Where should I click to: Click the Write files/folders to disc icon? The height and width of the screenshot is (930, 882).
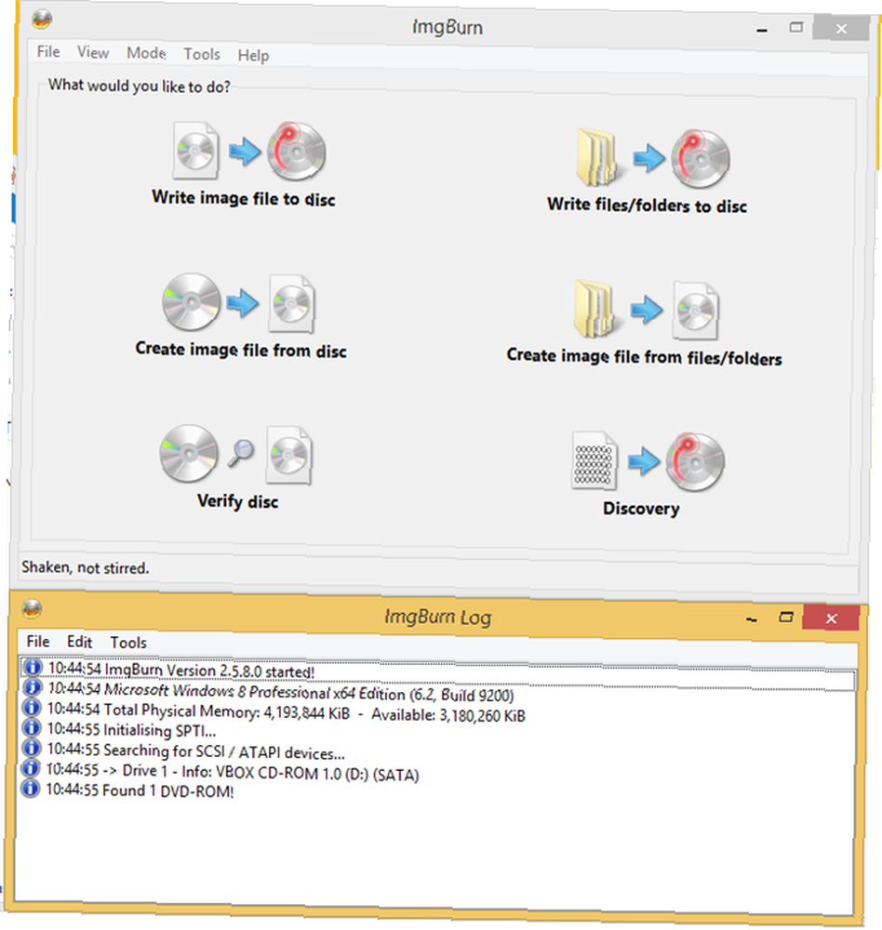[x=653, y=158]
